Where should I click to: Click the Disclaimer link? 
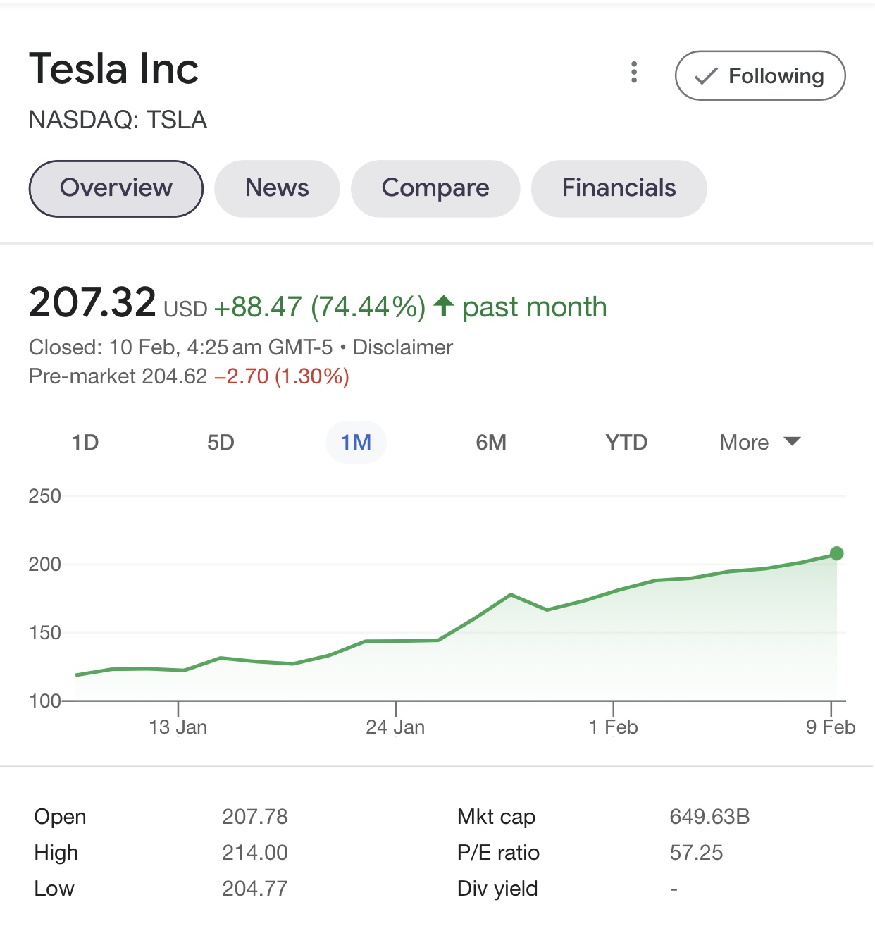tap(402, 347)
